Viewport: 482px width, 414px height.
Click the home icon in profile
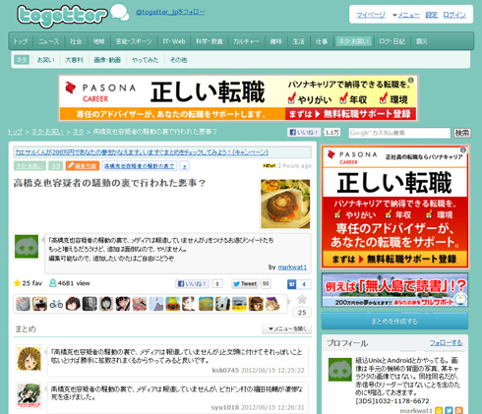[x=439, y=410]
